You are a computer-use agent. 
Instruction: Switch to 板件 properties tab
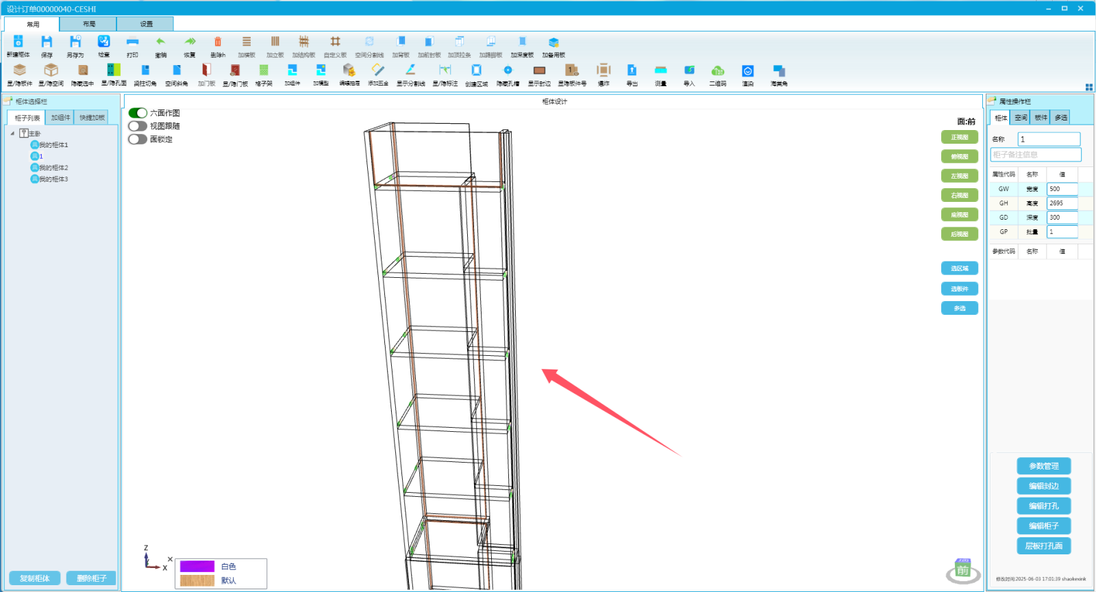pos(1041,118)
